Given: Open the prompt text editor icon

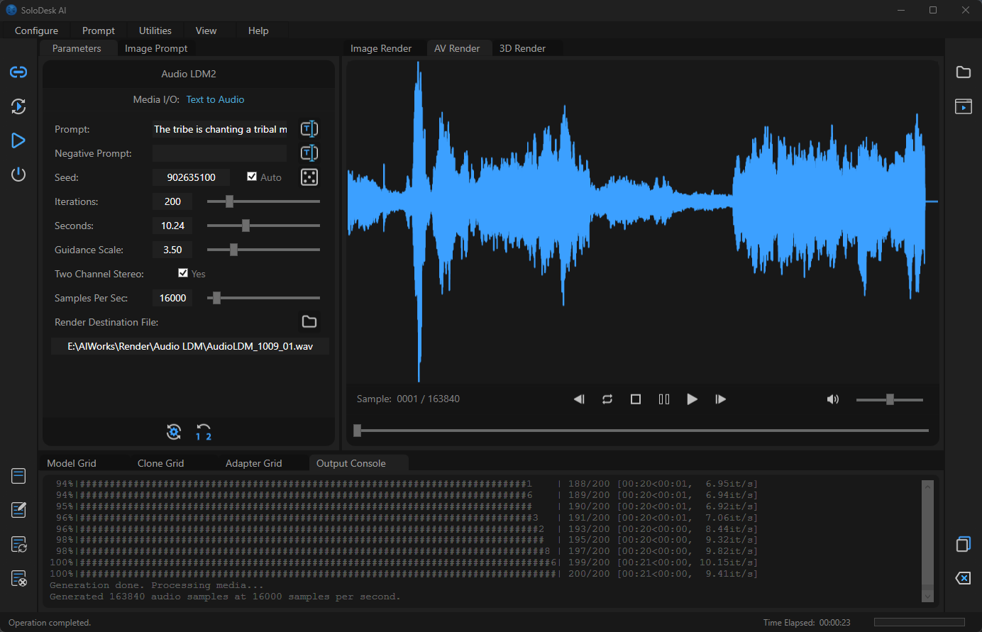Looking at the screenshot, I should pyautogui.click(x=309, y=129).
